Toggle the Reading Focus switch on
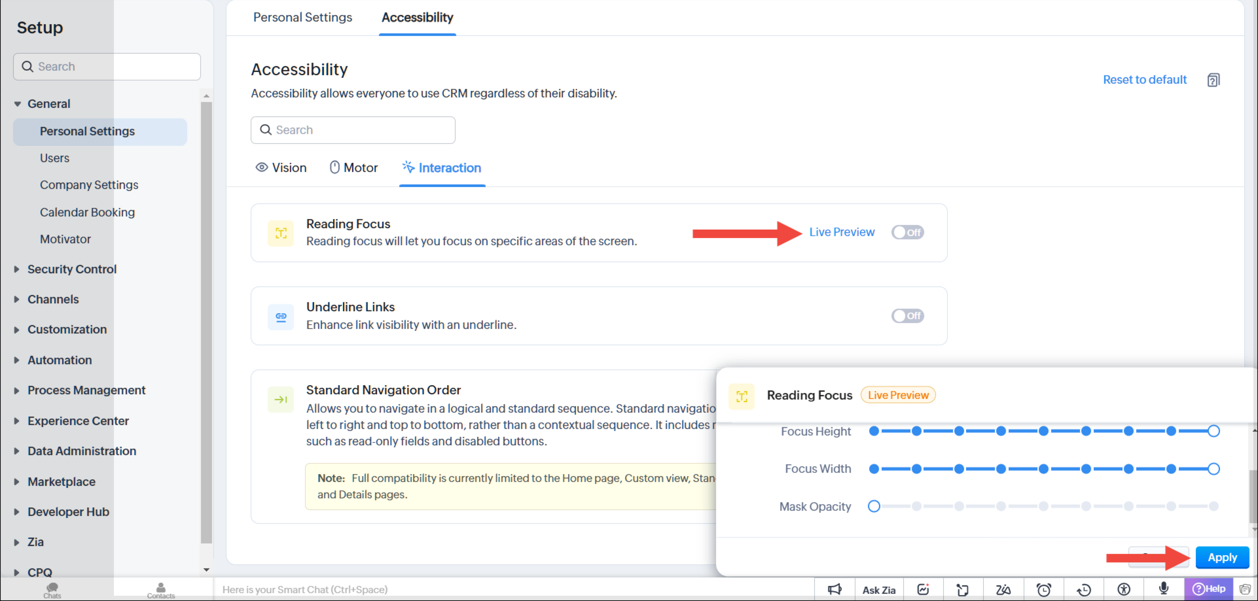The image size is (1258, 601). point(907,232)
